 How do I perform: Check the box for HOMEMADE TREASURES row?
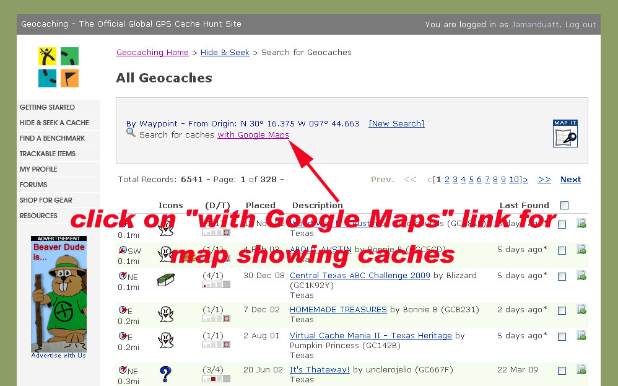pos(562,310)
